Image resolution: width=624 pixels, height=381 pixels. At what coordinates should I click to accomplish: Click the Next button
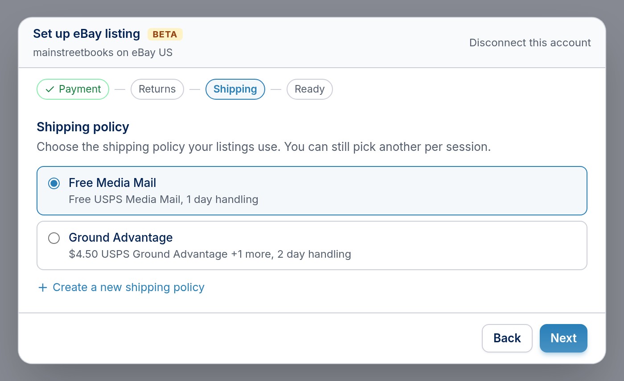pyautogui.click(x=563, y=338)
